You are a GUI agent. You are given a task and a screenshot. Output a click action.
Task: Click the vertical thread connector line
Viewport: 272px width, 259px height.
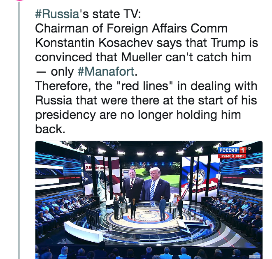[19, 130]
